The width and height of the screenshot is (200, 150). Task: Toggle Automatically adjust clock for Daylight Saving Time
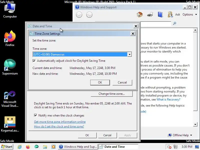[x=34, y=61]
